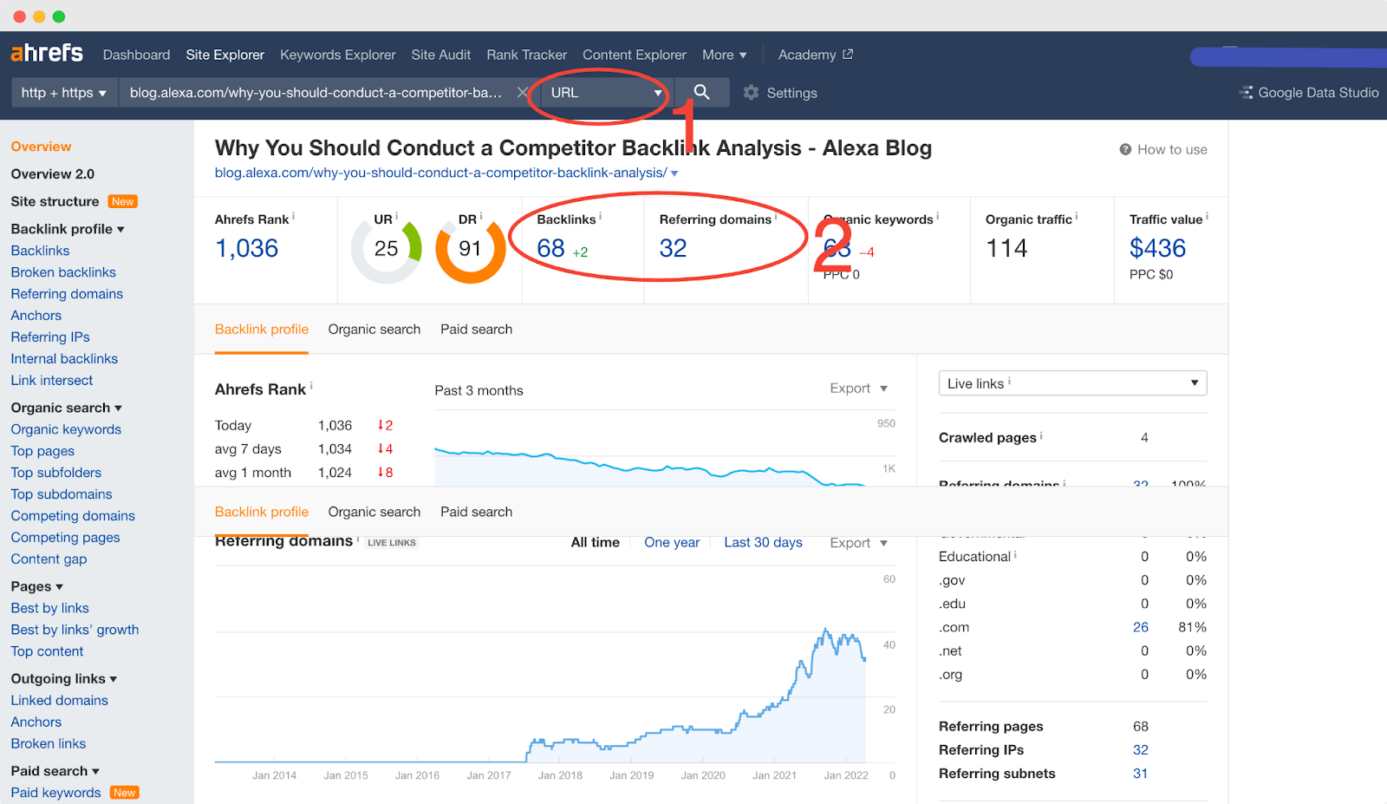
Task: Open Top content report
Action: 48,651
